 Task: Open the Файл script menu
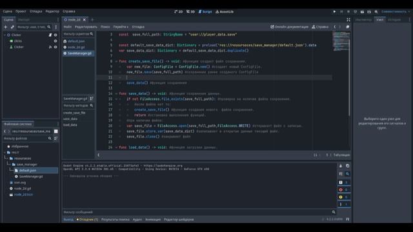(67, 27)
